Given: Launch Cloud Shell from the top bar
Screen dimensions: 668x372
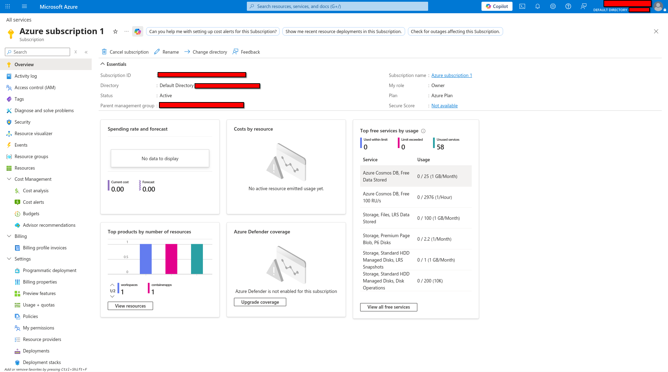Looking at the screenshot, I should click(522, 6).
